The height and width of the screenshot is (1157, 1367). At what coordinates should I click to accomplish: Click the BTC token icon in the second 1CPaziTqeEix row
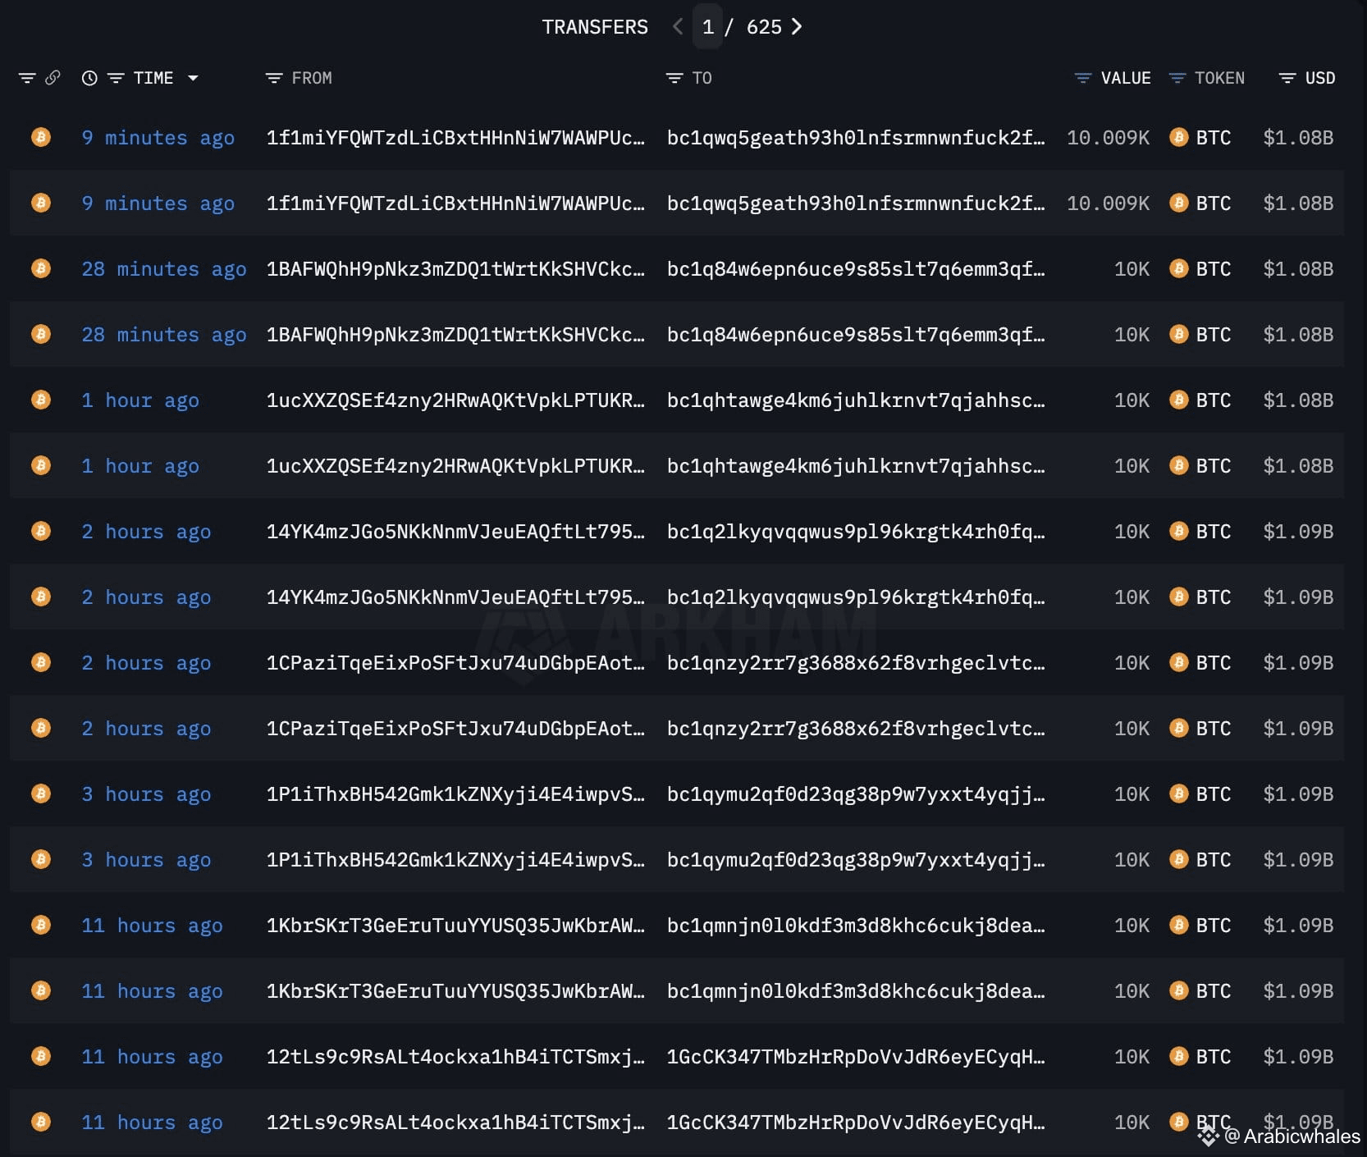point(1179,728)
